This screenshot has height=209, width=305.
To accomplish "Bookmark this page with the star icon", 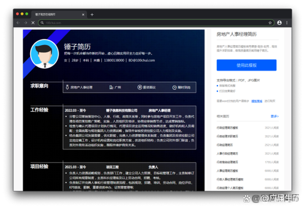I will tap(270, 23).
